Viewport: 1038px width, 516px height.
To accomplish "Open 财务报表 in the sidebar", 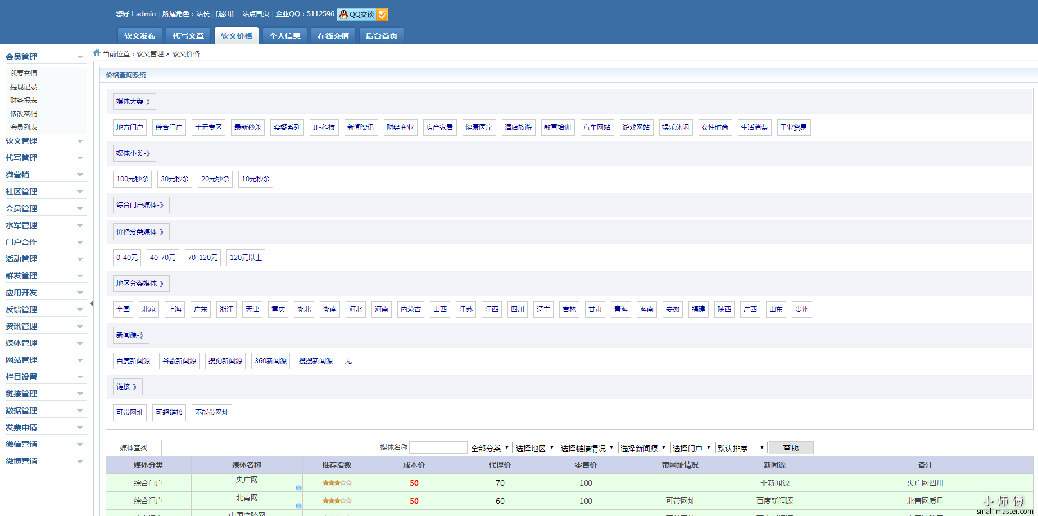I will [x=24, y=101].
